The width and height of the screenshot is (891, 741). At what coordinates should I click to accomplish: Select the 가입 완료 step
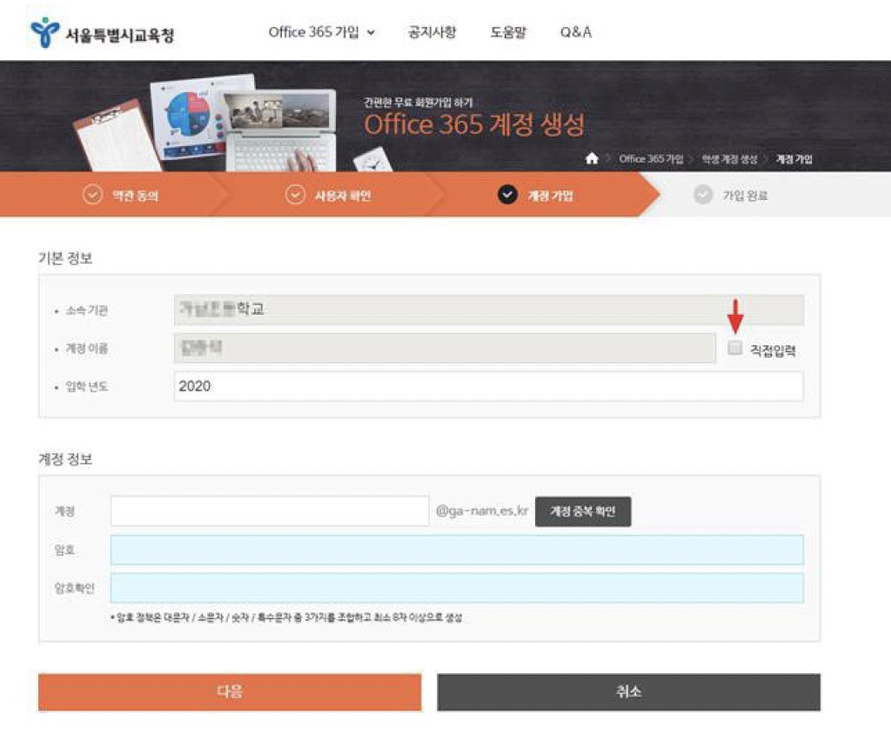tap(731, 195)
